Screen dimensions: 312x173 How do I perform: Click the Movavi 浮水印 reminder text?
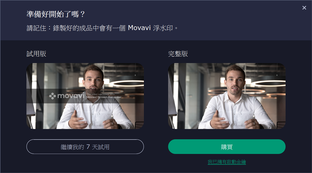(x=102, y=28)
